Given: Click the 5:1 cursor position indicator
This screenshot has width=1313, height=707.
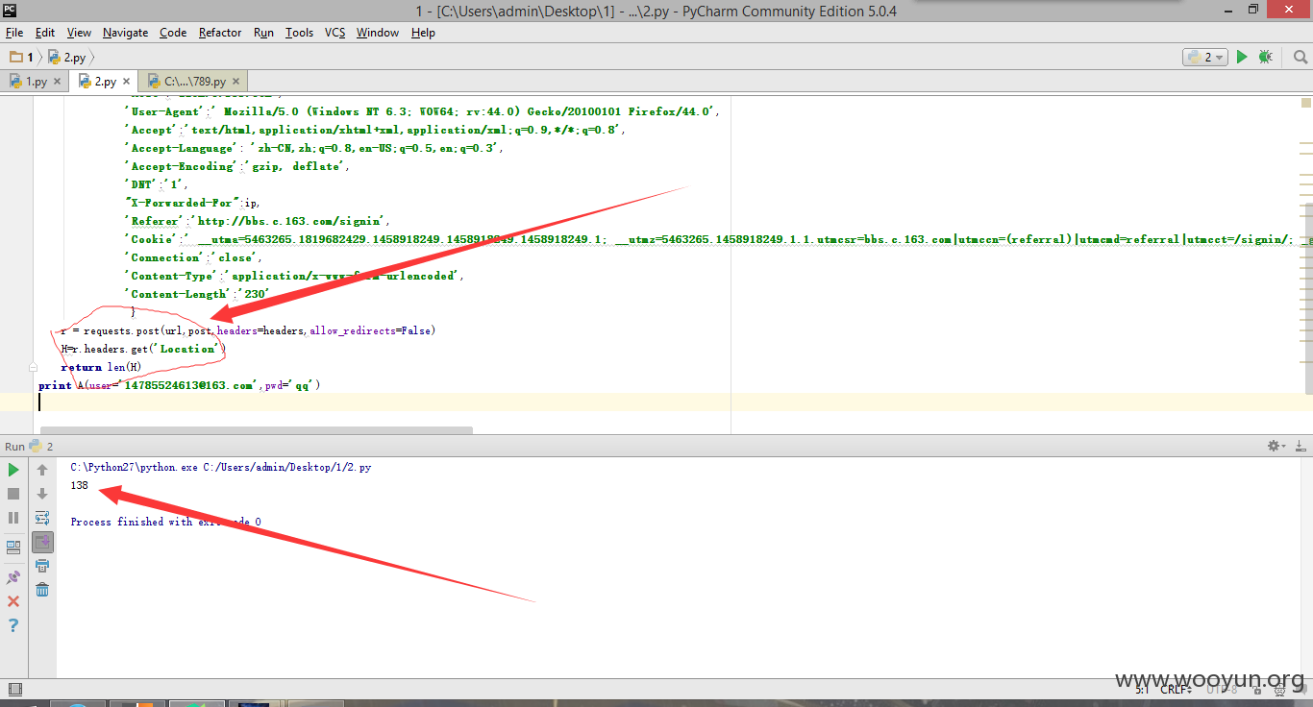Looking at the screenshot, I should tap(1142, 689).
